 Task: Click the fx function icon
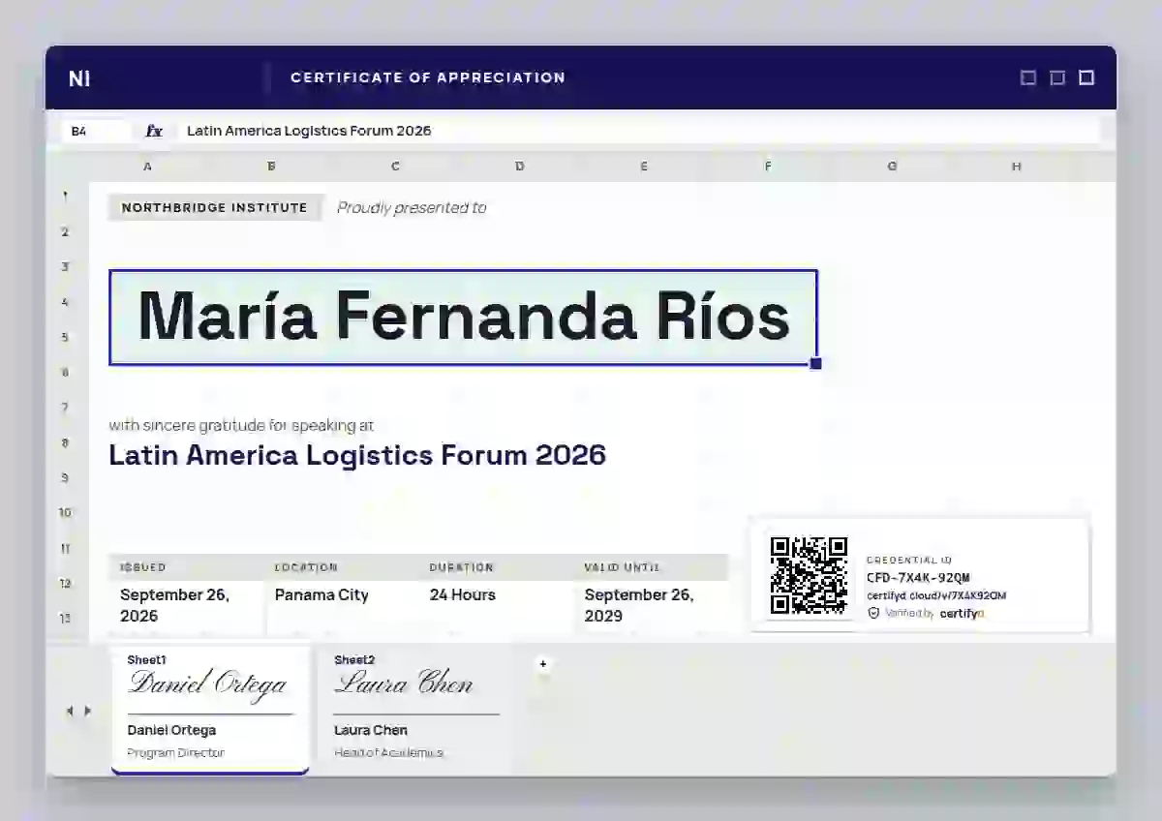[154, 131]
